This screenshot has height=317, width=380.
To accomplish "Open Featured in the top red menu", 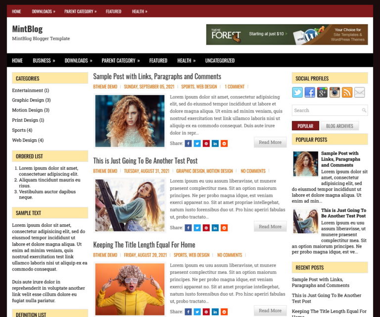I will (113, 11).
